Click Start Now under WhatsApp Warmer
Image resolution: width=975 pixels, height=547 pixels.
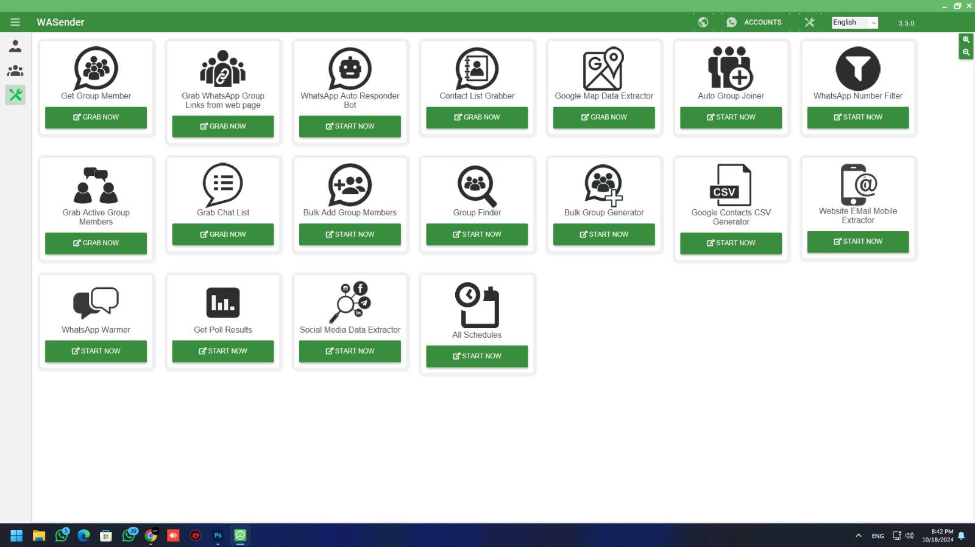pos(96,351)
